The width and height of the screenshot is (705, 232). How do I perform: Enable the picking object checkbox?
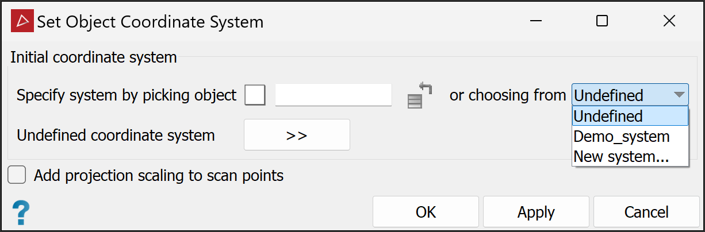(x=255, y=95)
